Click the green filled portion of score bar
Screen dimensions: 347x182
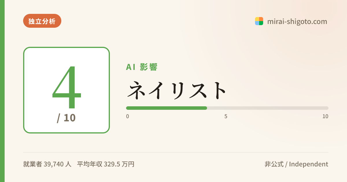(x=167, y=108)
